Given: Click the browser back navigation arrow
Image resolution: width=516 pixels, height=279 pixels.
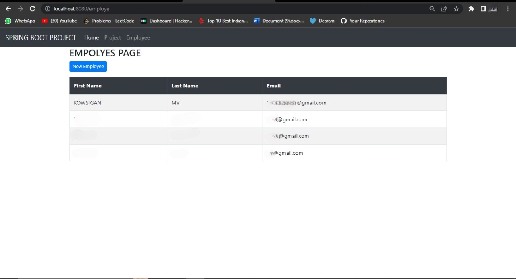Looking at the screenshot, I should click(8, 8).
